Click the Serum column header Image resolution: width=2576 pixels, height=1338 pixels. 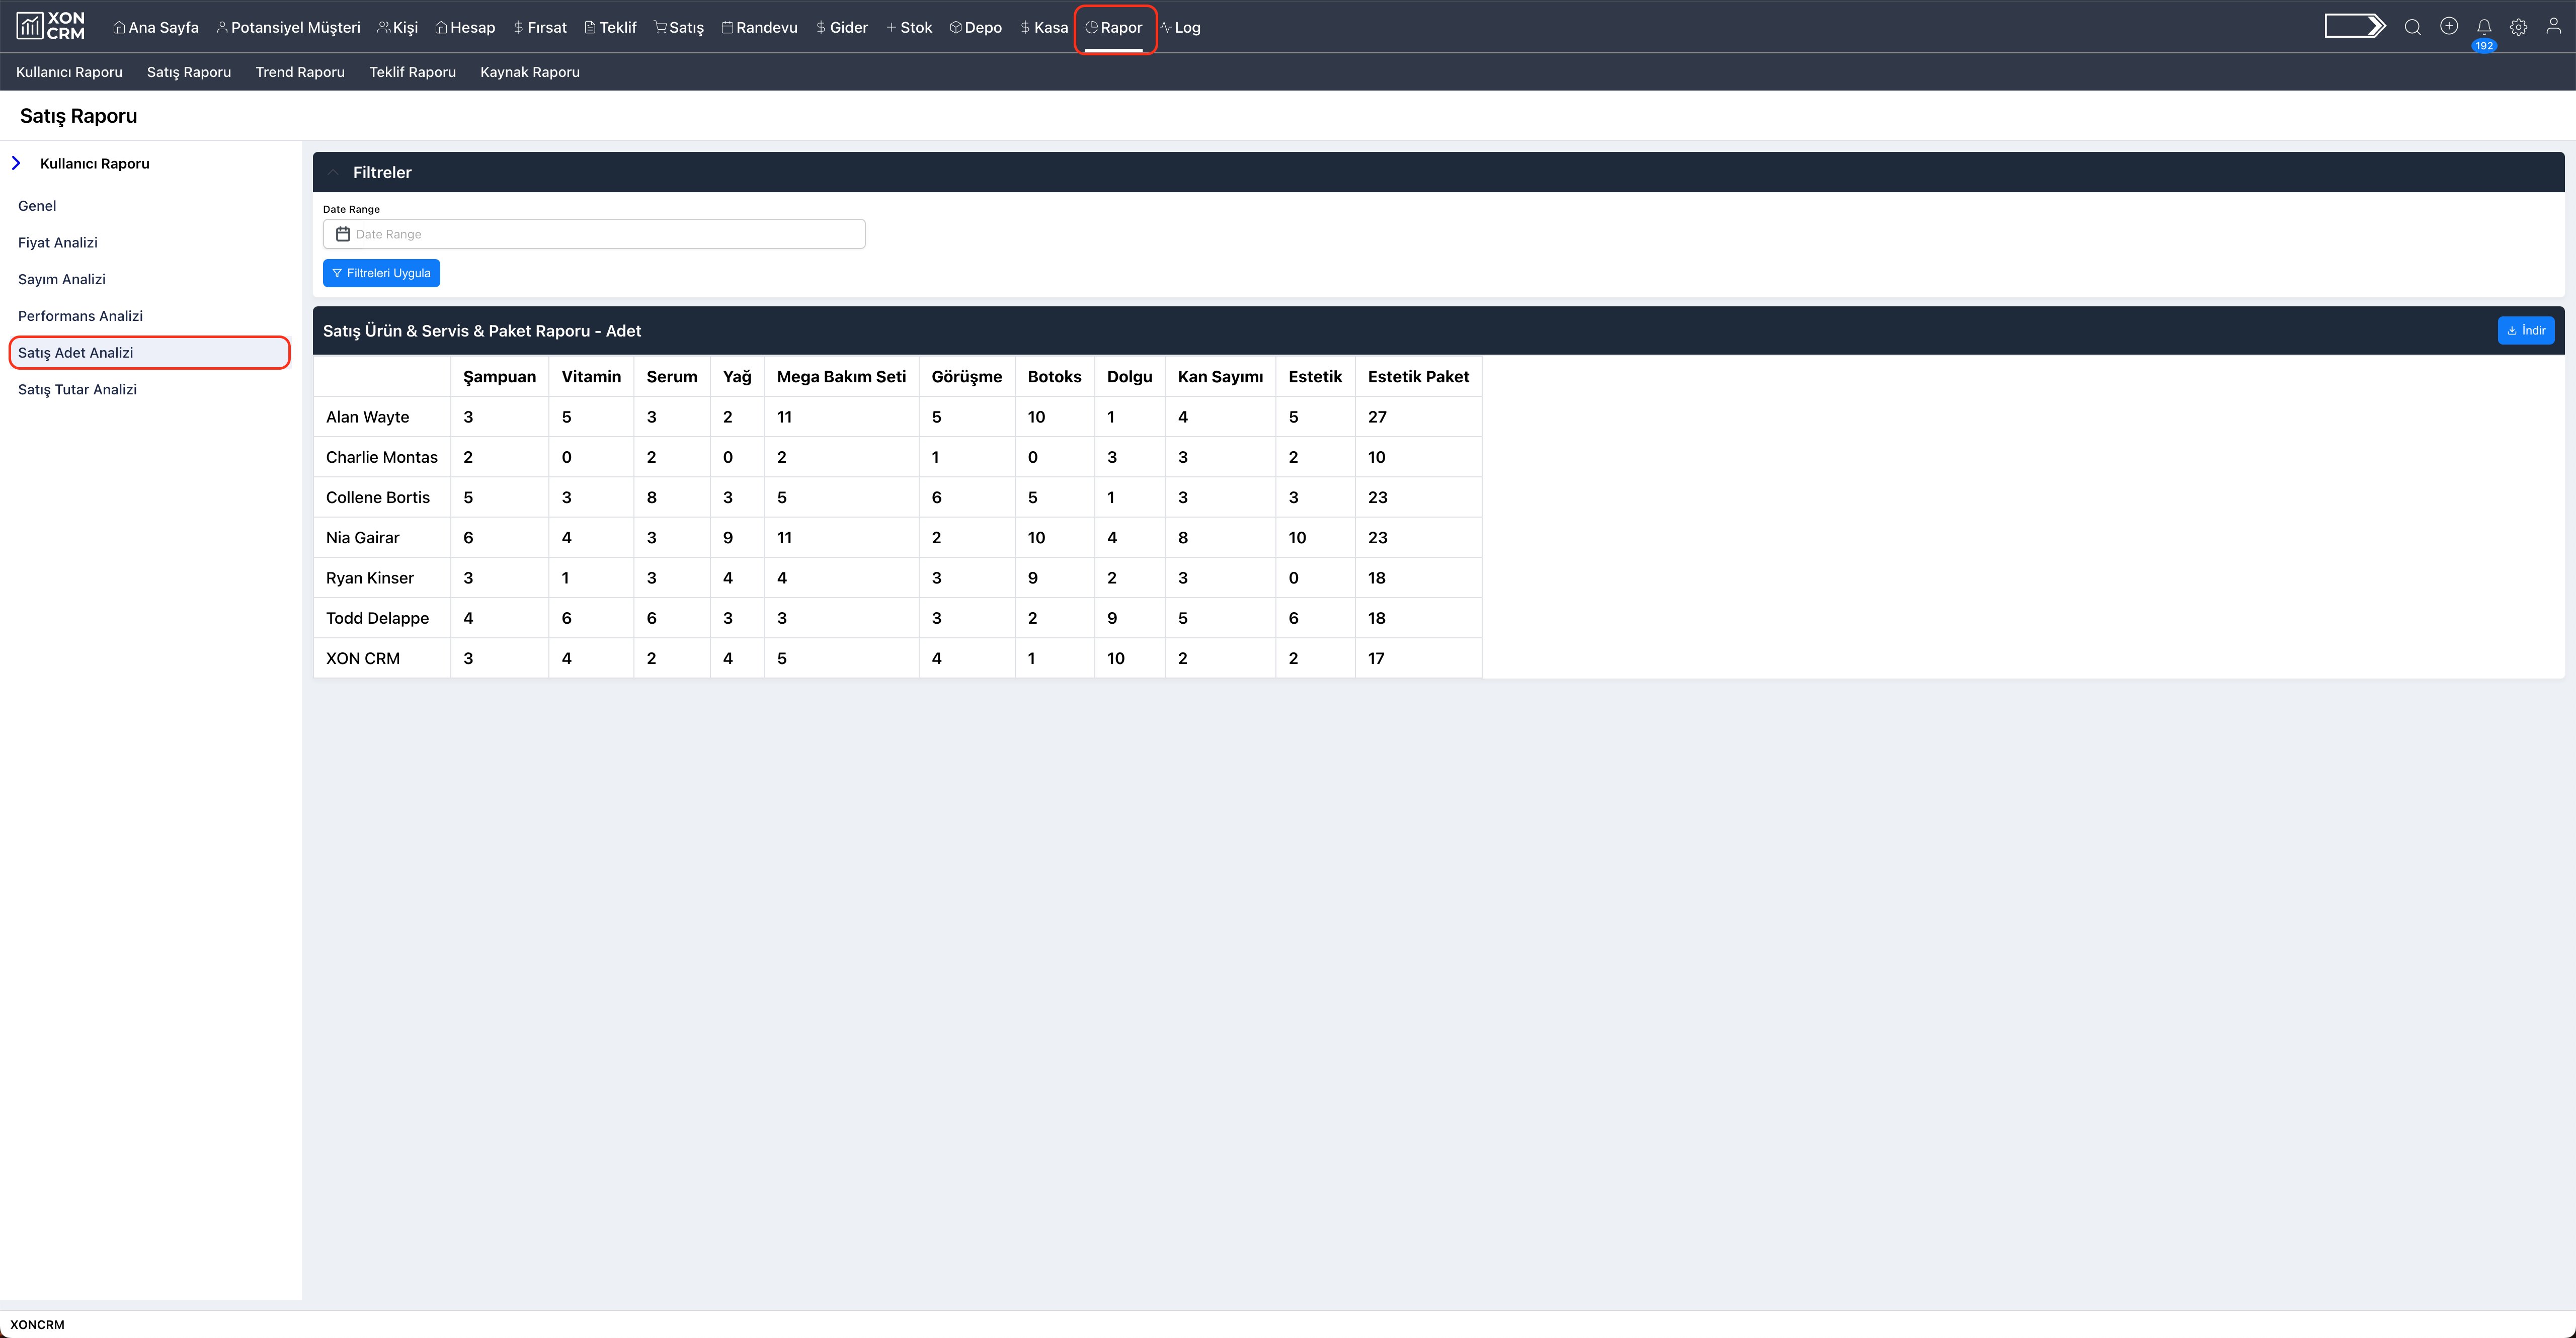click(672, 377)
